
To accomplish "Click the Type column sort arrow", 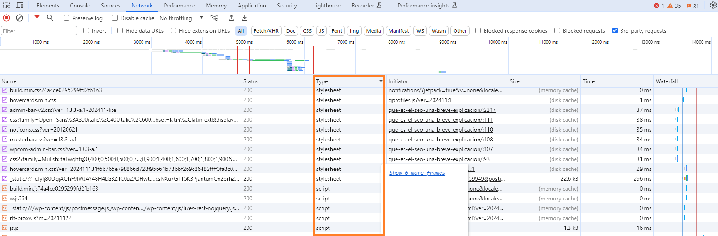I will 381,81.
